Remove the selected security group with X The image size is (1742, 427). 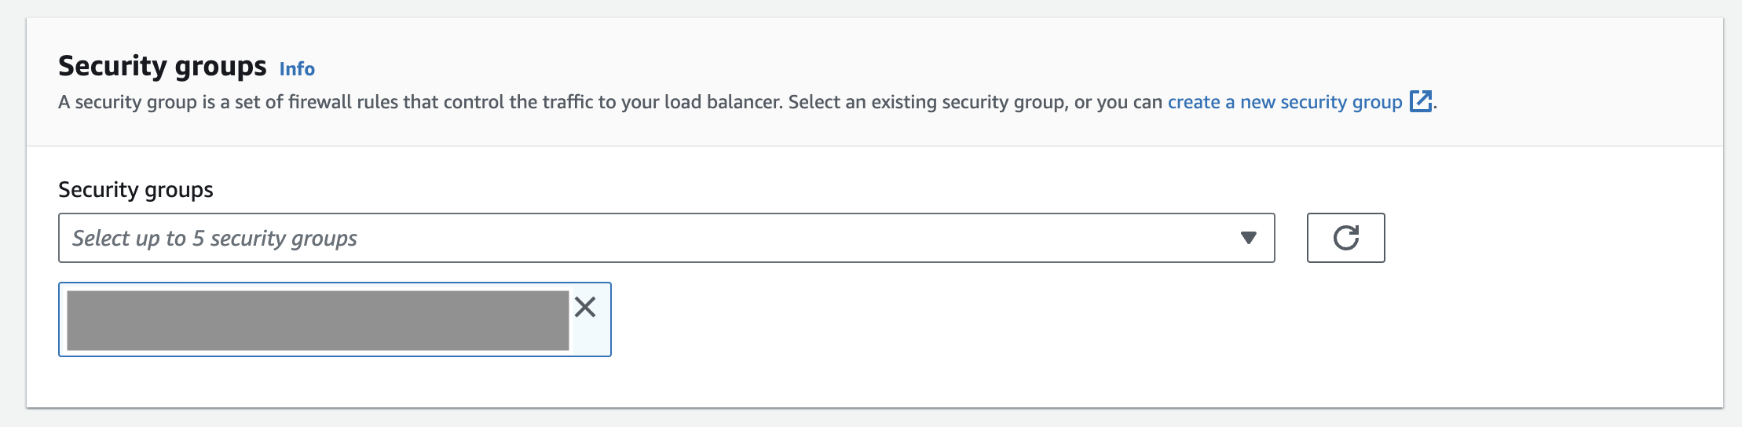pyautogui.click(x=585, y=307)
